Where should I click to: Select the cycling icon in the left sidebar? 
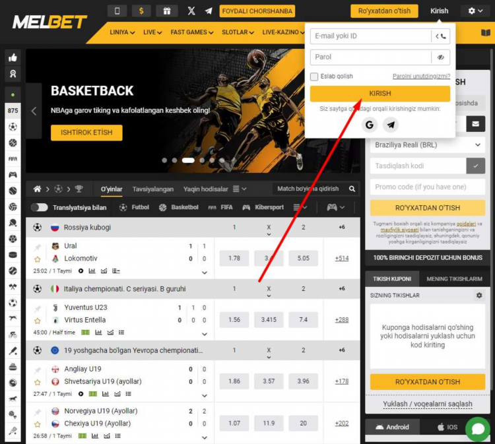point(13,335)
